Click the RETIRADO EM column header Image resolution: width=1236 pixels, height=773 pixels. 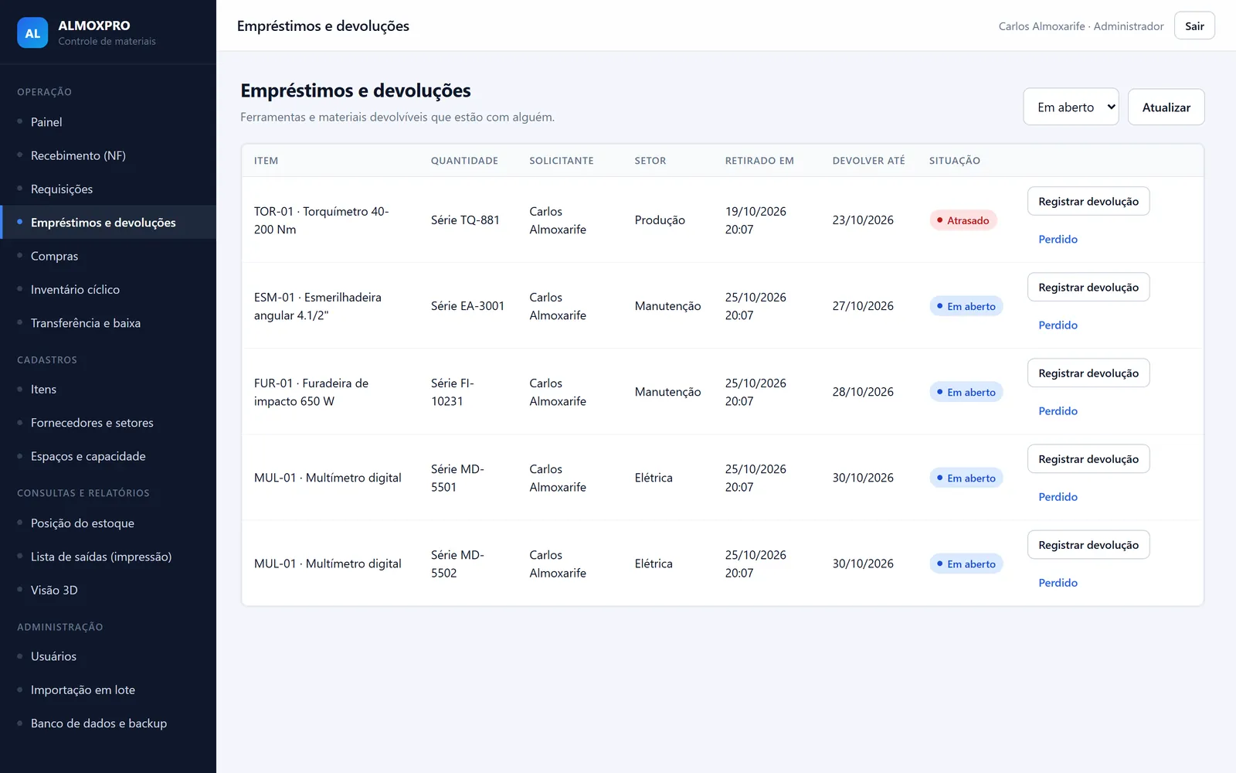[x=759, y=161]
